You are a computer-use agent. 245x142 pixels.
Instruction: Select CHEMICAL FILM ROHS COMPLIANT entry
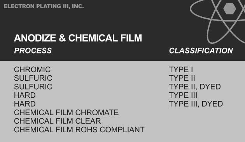[x=79, y=130]
